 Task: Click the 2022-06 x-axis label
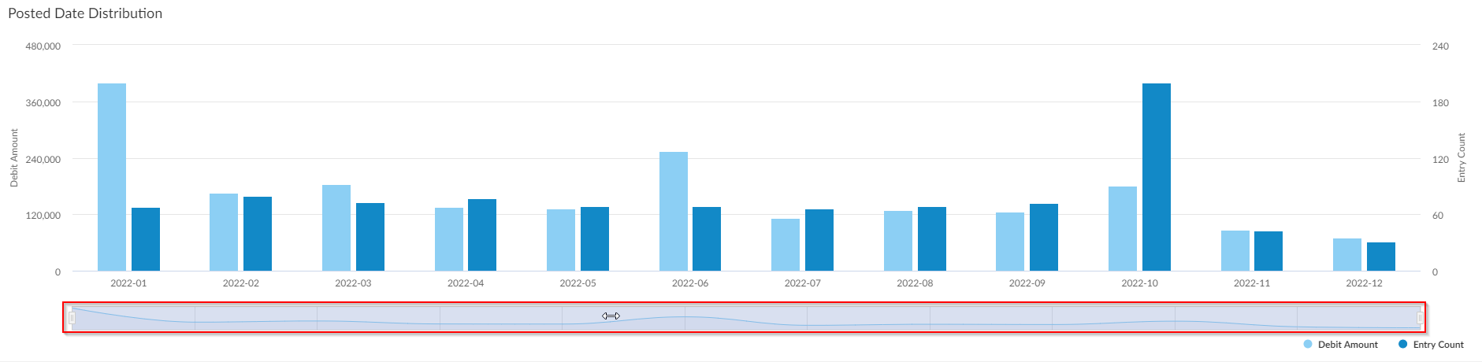click(x=690, y=283)
